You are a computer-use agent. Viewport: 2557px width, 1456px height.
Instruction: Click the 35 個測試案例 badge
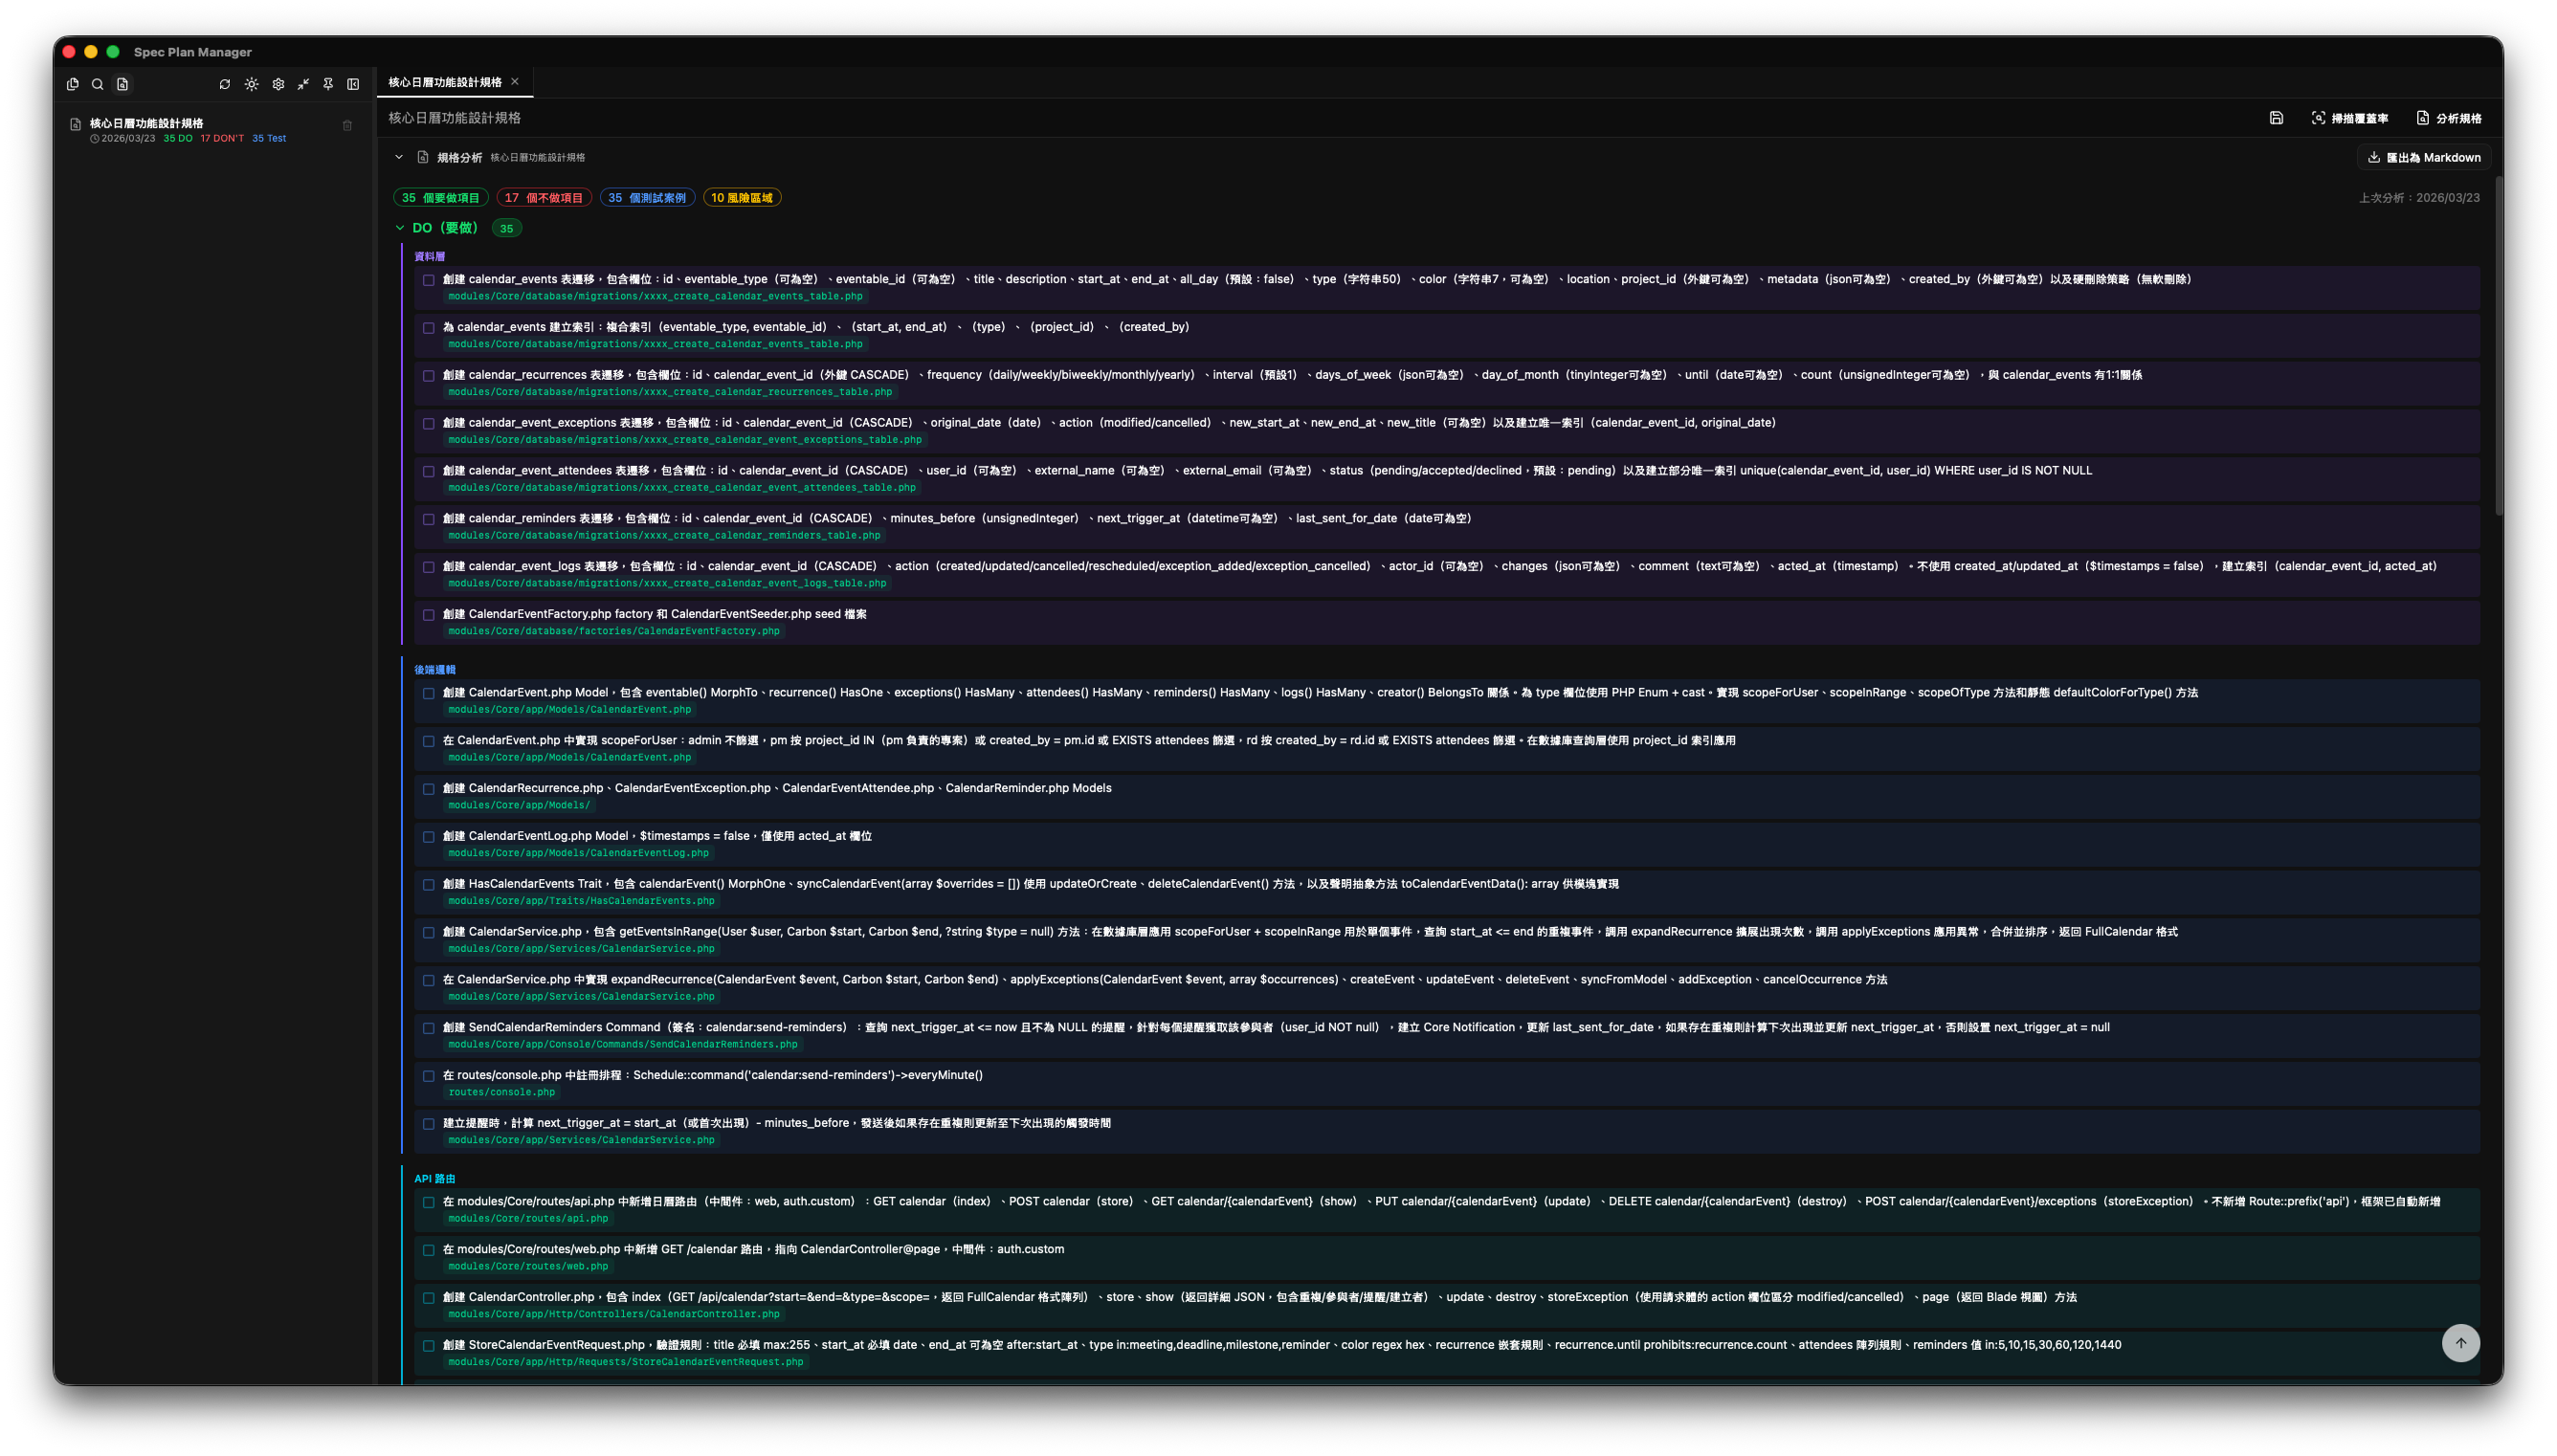pyautogui.click(x=647, y=198)
